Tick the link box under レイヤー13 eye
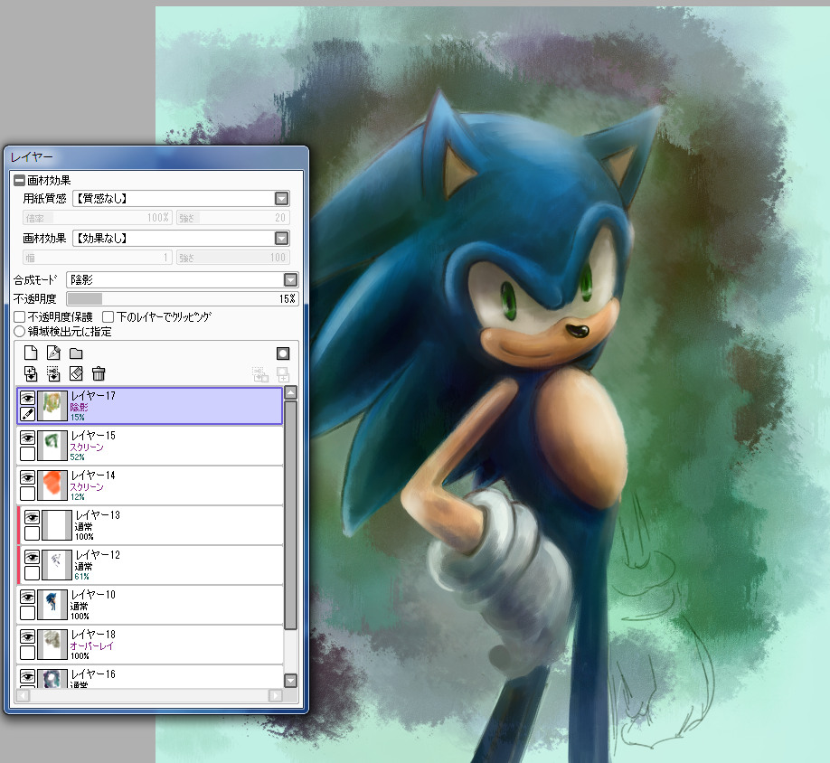830x763 pixels. pyautogui.click(x=32, y=532)
